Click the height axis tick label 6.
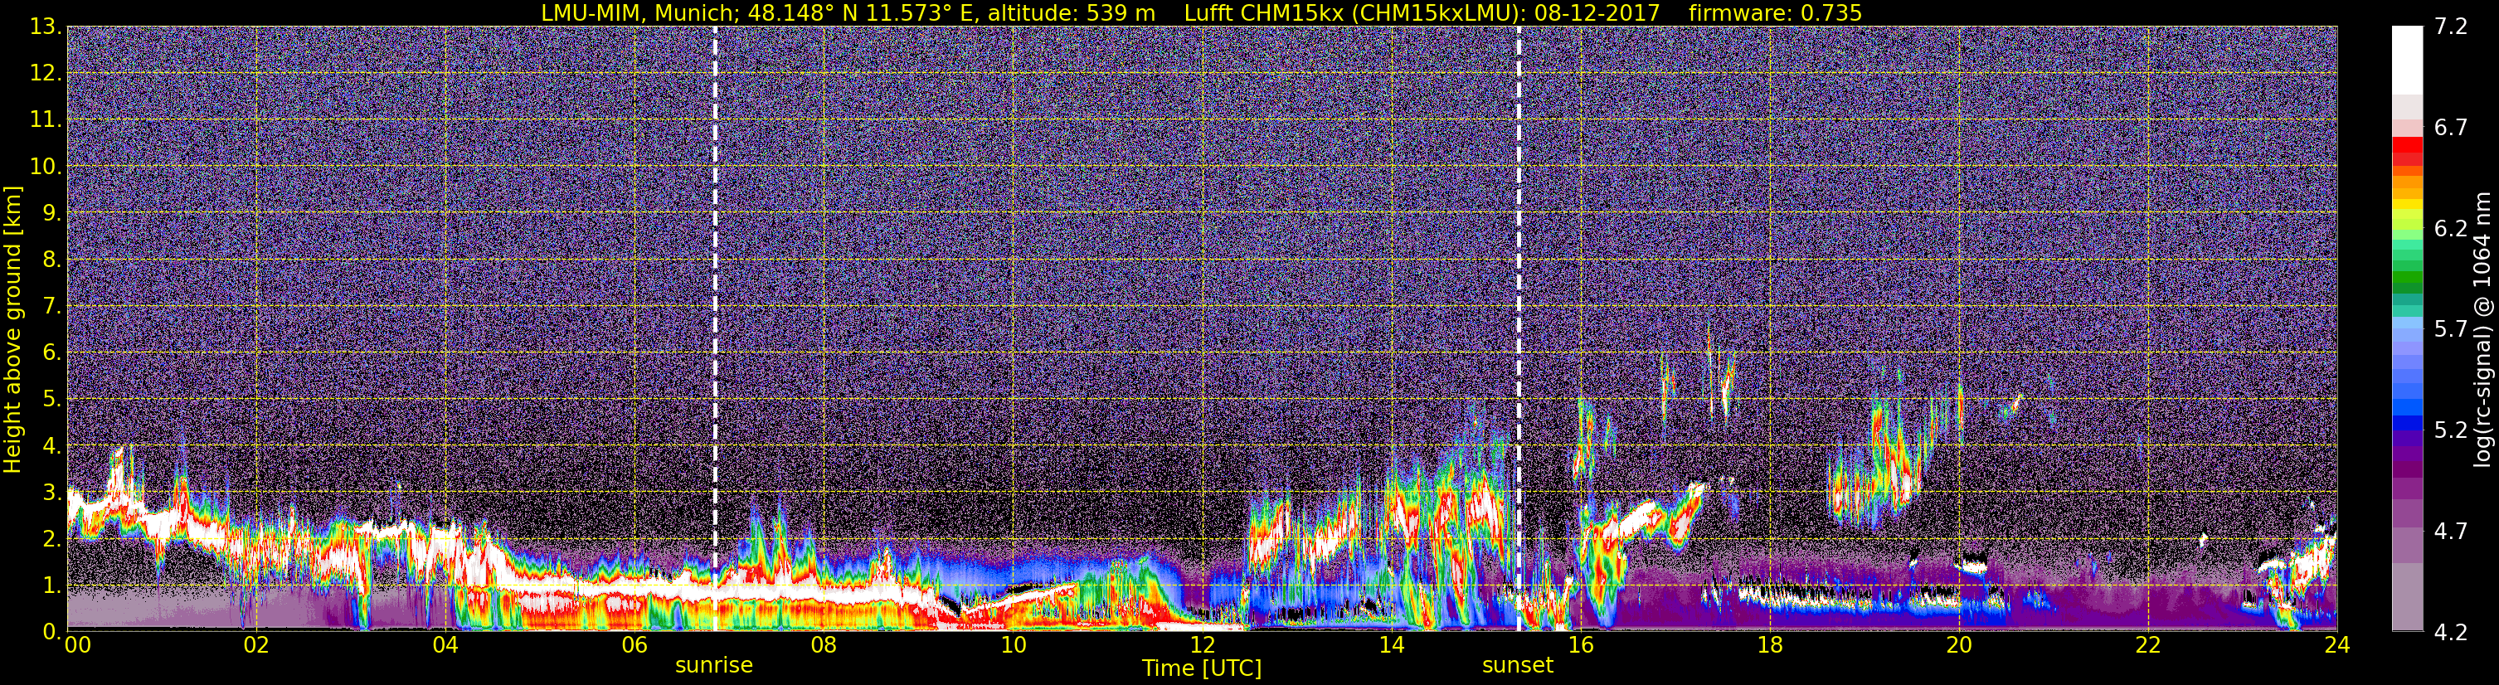This screenshot has height=685, width=2499. [51, 353]
